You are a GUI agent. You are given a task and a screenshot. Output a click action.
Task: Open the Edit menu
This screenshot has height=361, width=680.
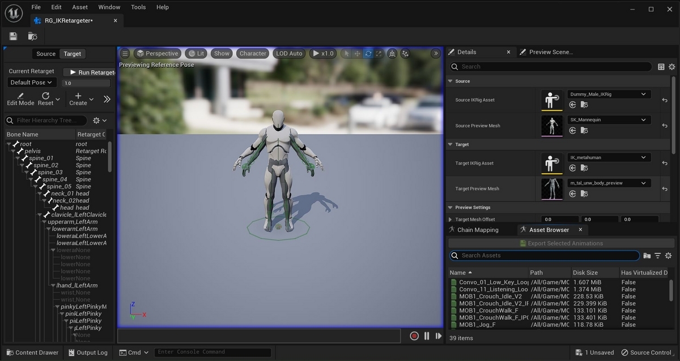pos(56,7)
